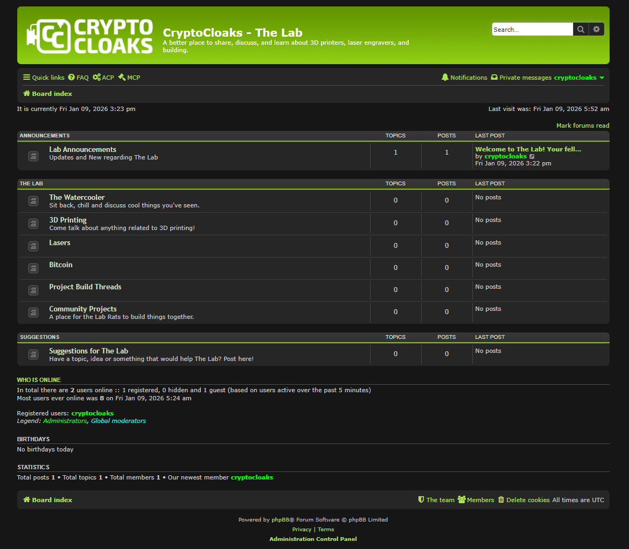629x549 pixels.
Task: Click Mark forums read
Action: point(583,126)
